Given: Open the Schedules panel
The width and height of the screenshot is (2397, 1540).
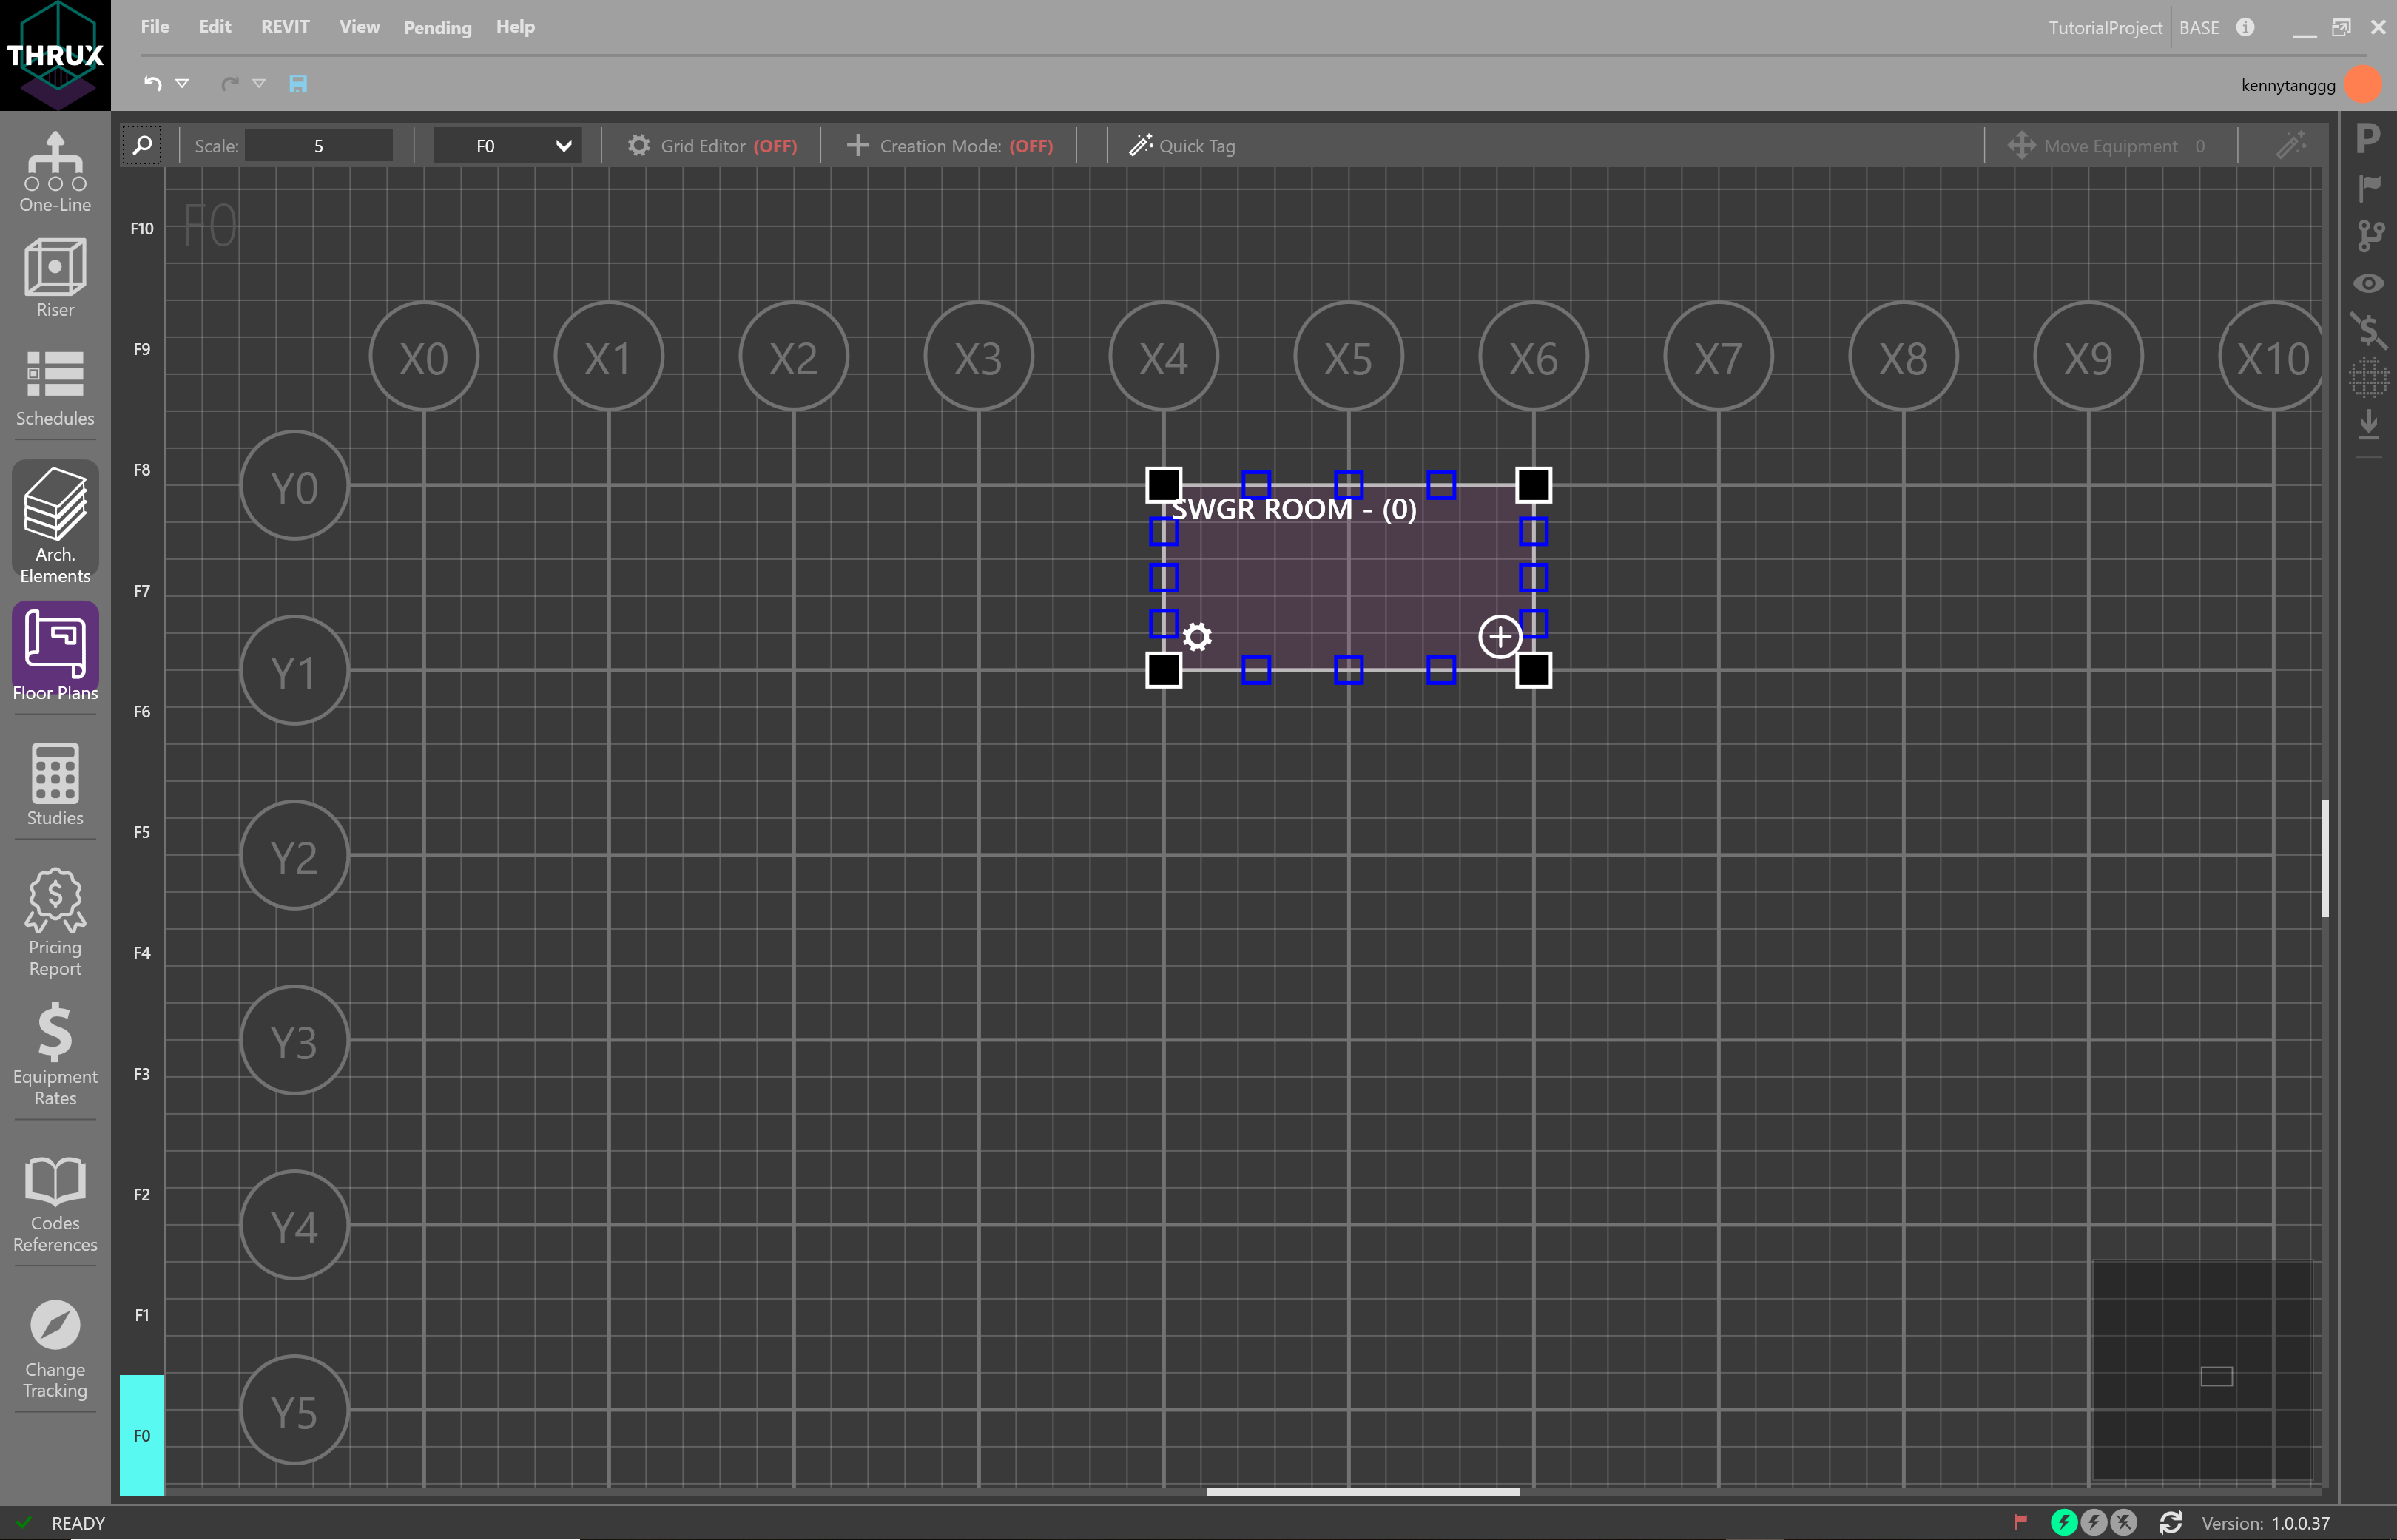Looking at the screenshot, I should click(x=55, y=387).
